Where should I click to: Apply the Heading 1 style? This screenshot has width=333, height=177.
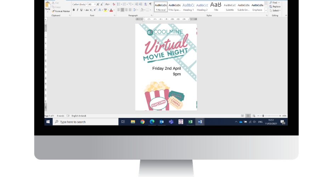(188, 7)
